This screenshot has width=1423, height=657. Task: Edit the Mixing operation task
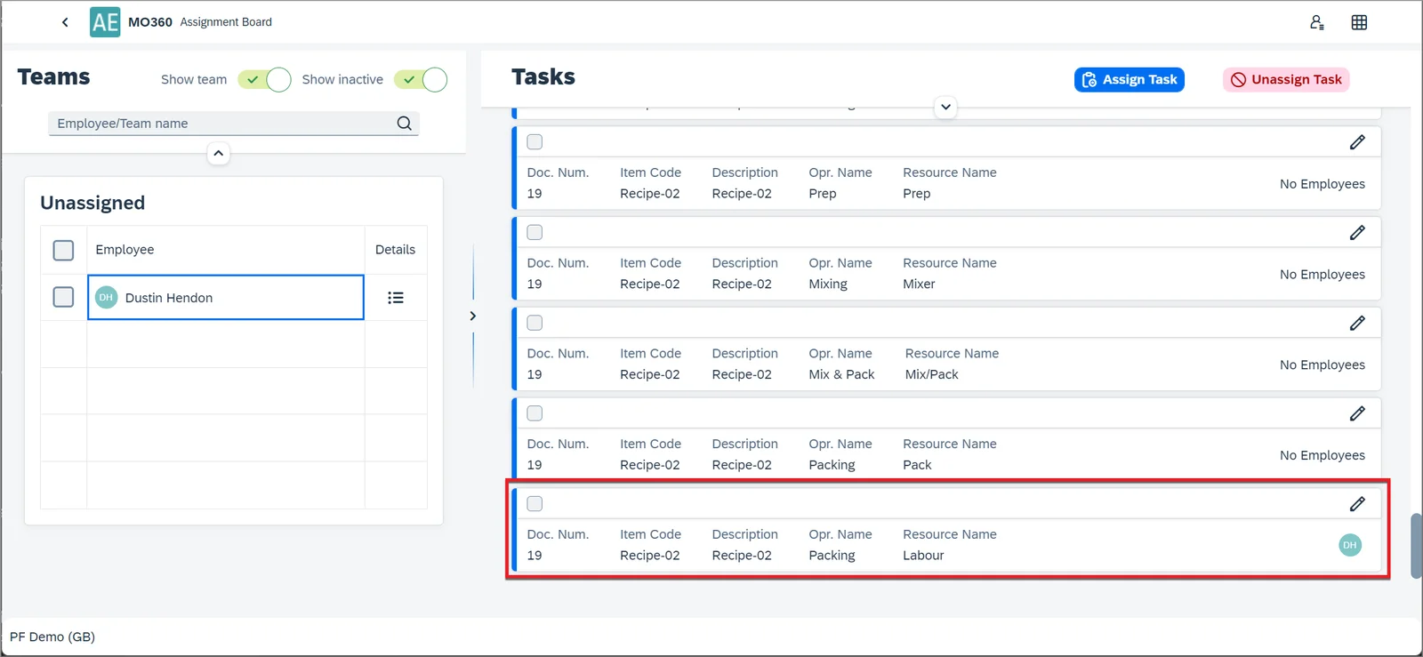point(1357,233)
